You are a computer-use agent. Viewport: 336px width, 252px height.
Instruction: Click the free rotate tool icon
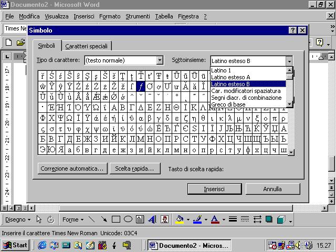pyautogui.click(x=50, y=219)
